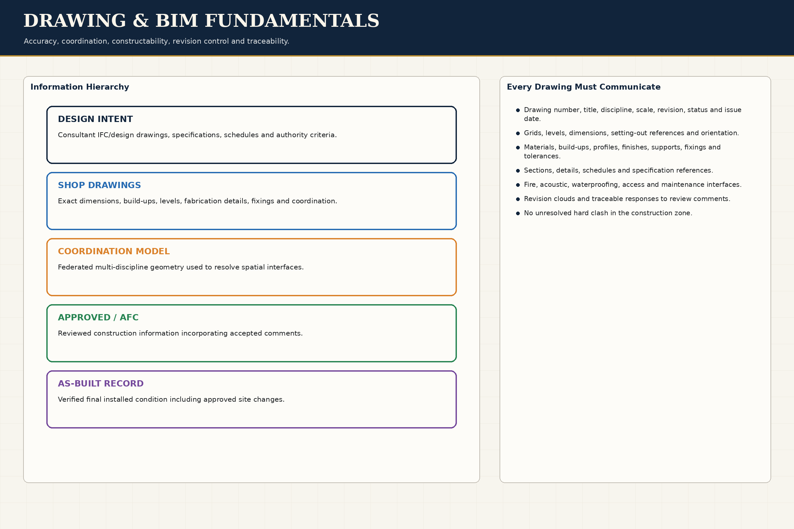794x529 pixels.
Task: Click the bullet text 'Grids, levels, dimensions, setting-out'
Action: pos(631,133)
